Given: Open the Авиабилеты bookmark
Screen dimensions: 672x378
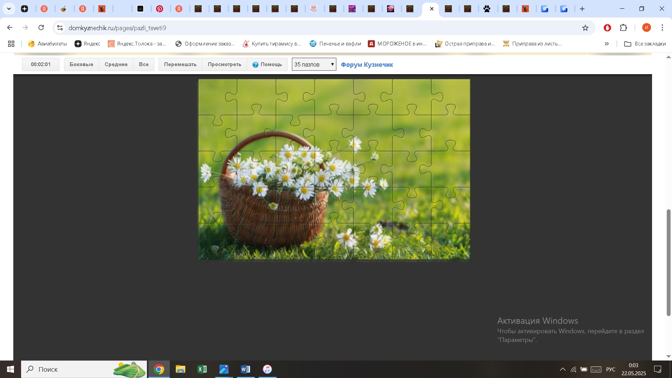Looking at the screenshot, I should pos(48,44).
